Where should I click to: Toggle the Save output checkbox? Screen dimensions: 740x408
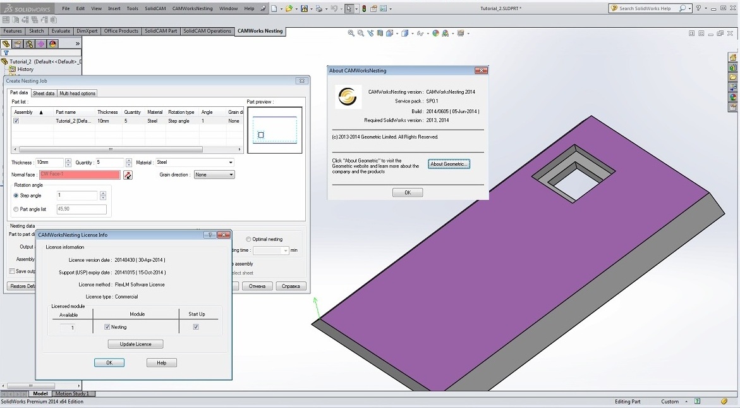12,271
